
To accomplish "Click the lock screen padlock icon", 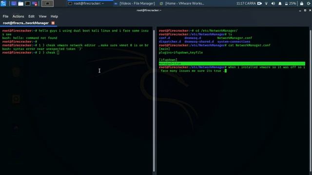I will (x=302, y=3).
